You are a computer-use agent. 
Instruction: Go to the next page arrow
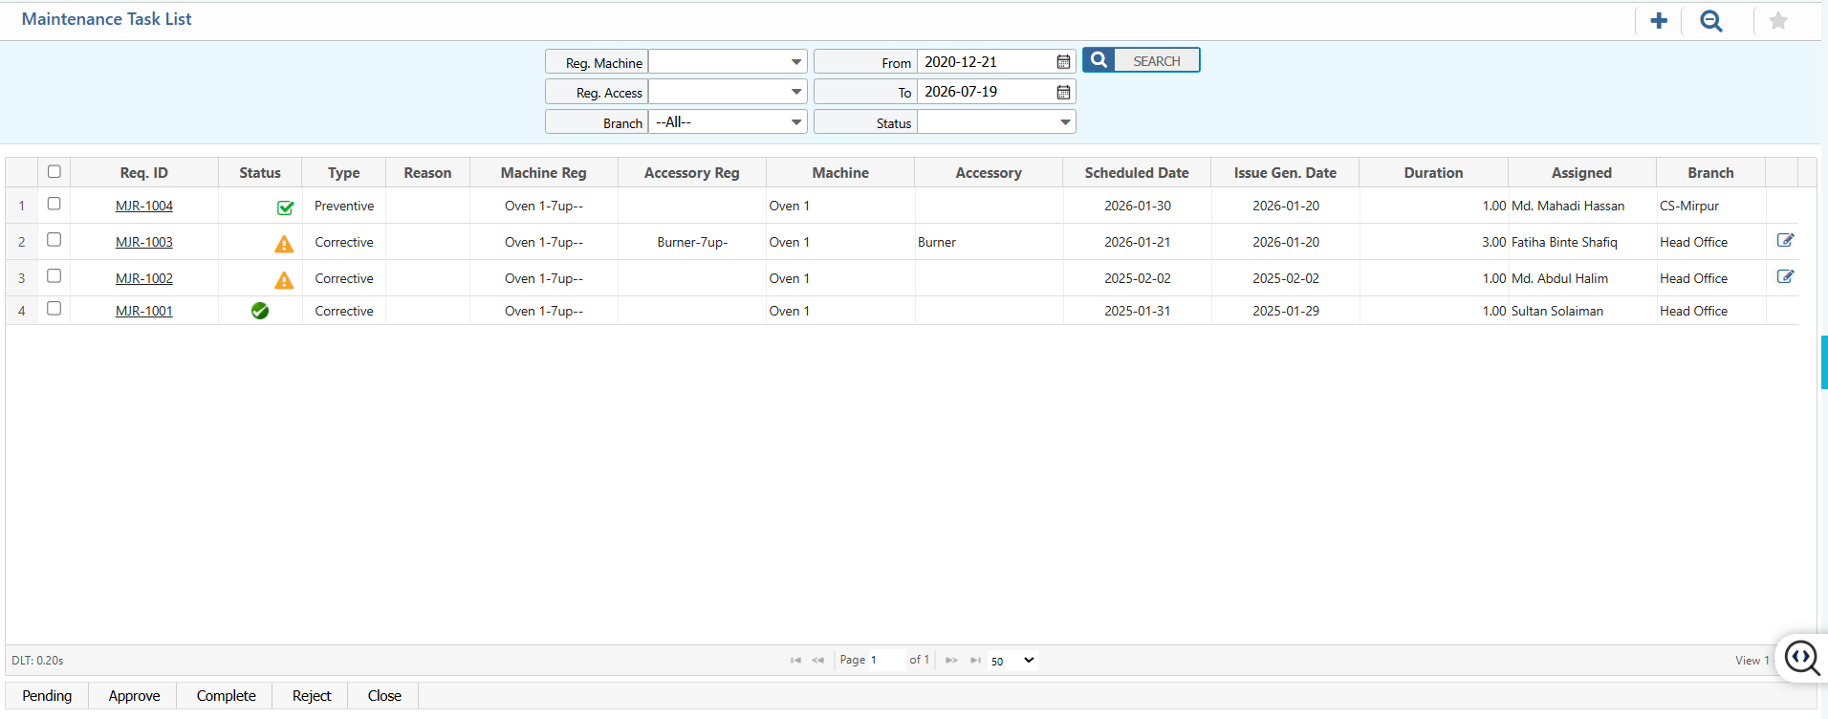(951, 661)
